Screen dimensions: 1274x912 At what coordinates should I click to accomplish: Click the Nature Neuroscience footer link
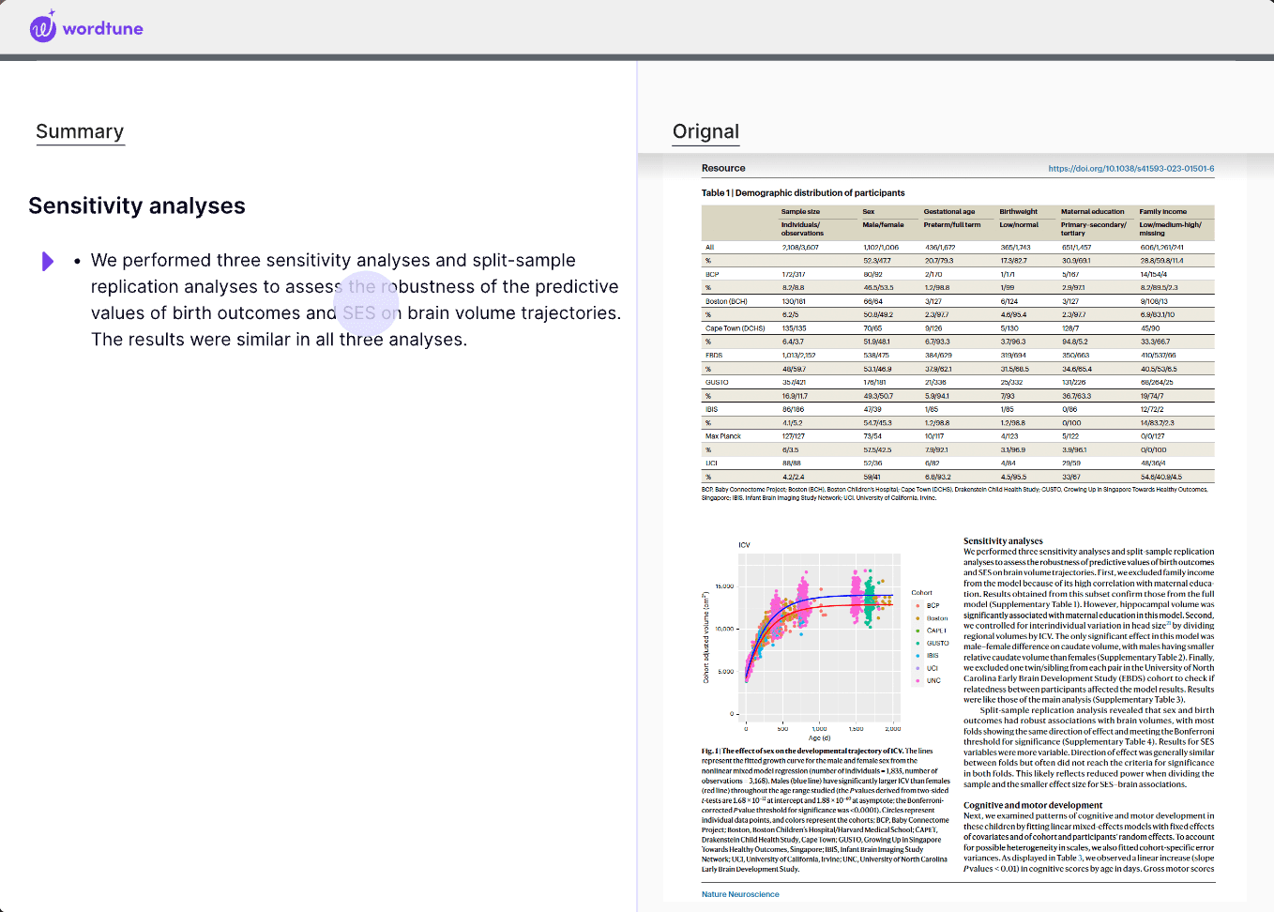(x=740, y=894)
